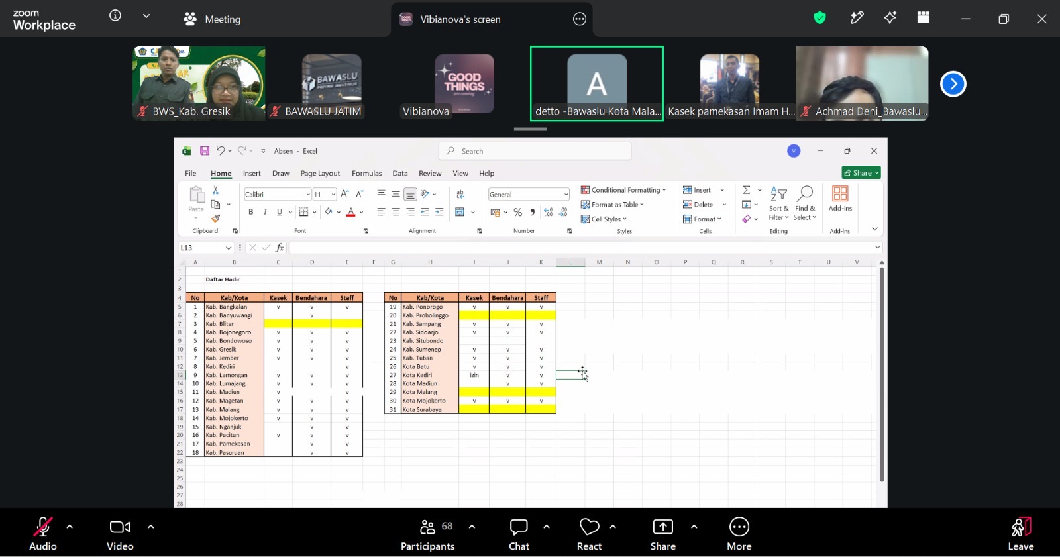Click the Excel Save icon

tap(205, 151)
